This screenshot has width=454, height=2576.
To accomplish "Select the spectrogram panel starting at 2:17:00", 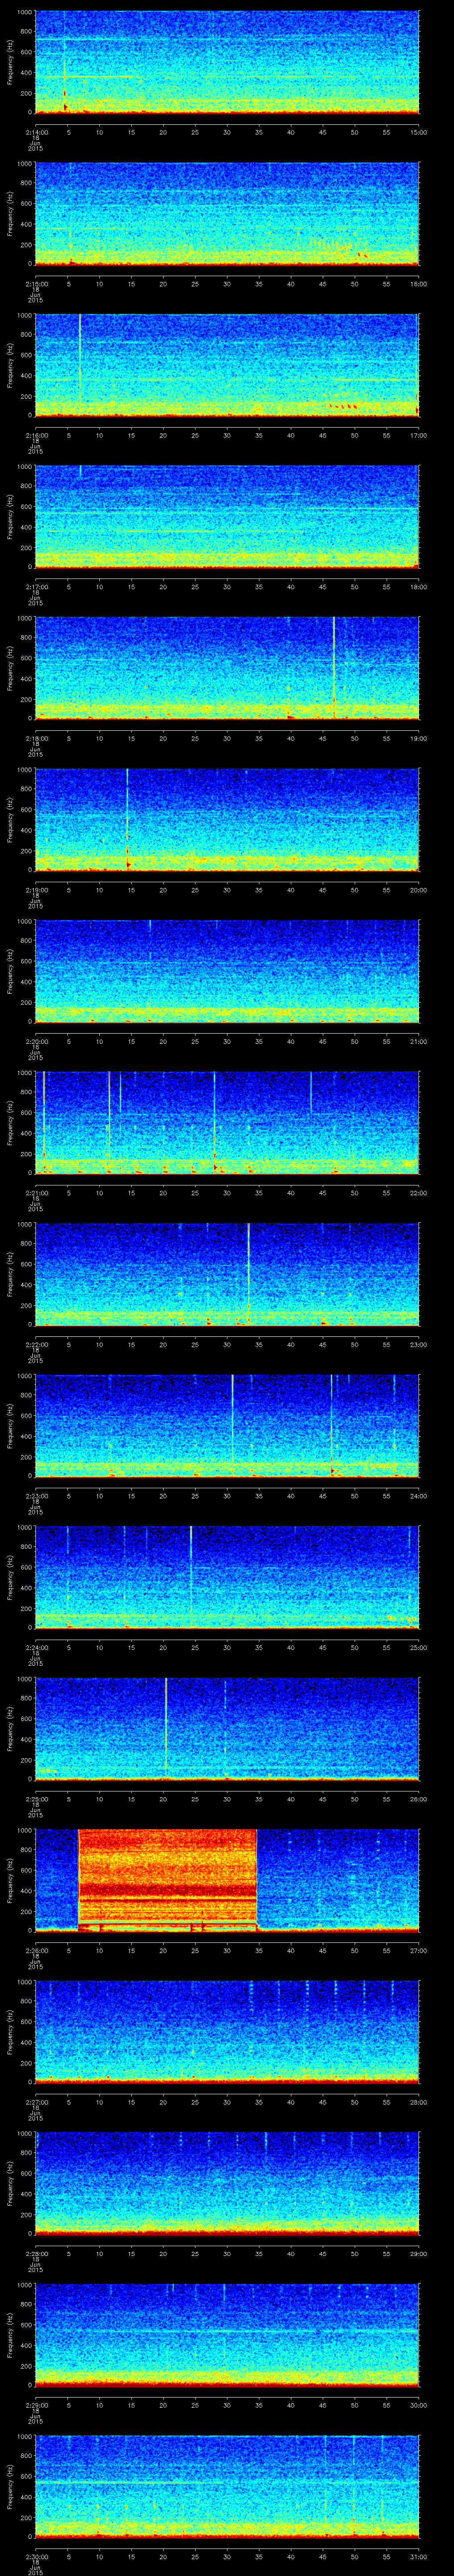I will pos(227,517).
